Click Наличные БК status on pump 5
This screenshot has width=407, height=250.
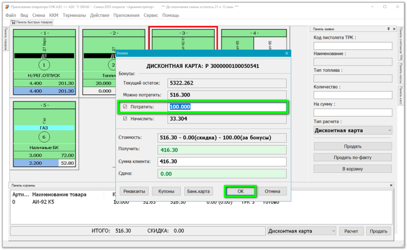click(x=44, y=148)
